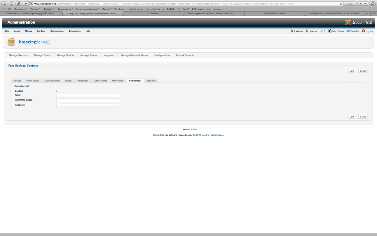Click the Username (email) input field
The width and height of the screenshot is (377, 236).
(87, 100)
